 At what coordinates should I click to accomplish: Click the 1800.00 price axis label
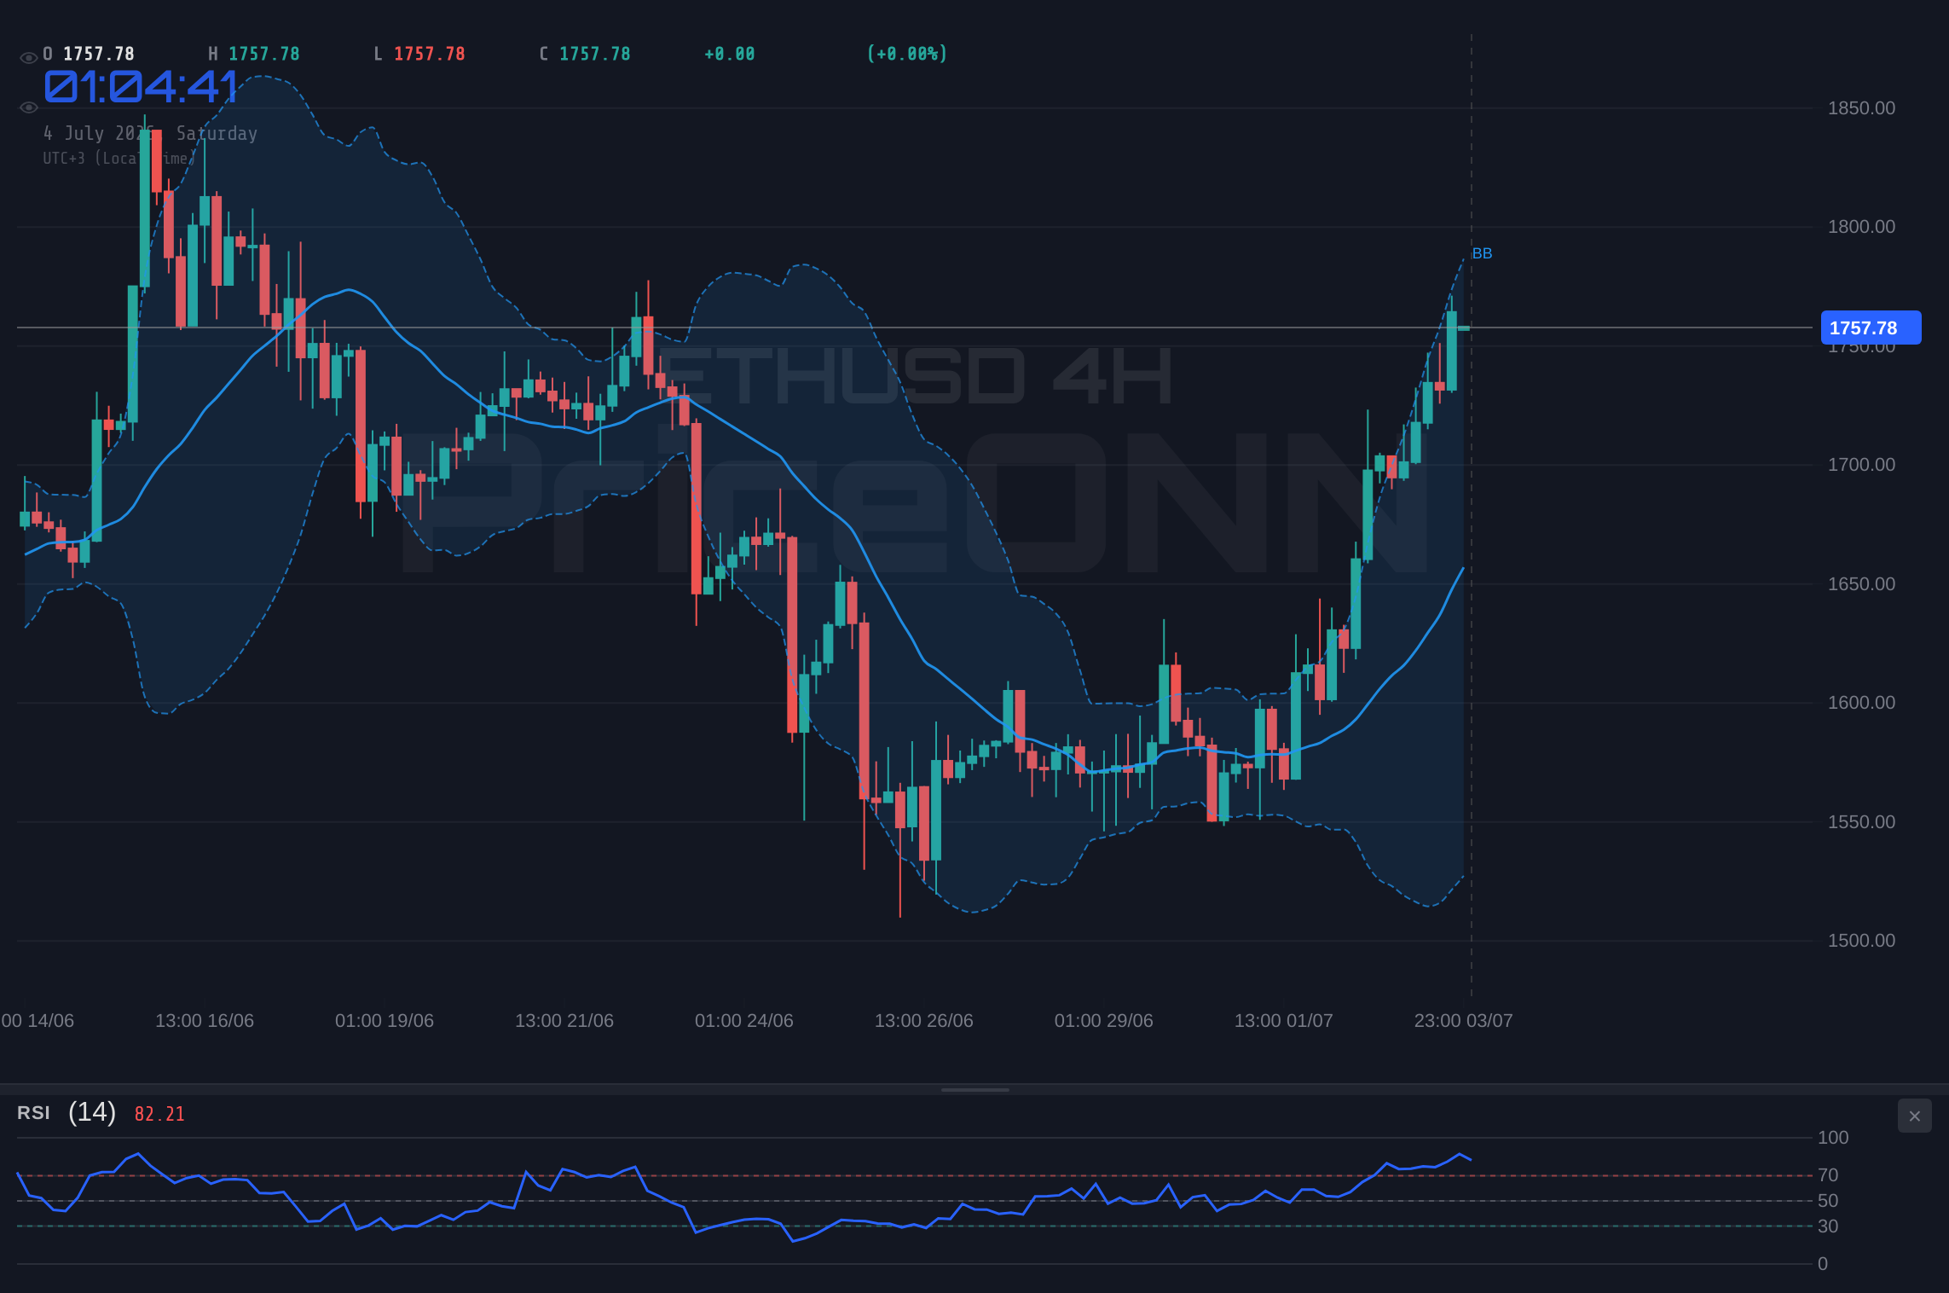coord(1861,227)
